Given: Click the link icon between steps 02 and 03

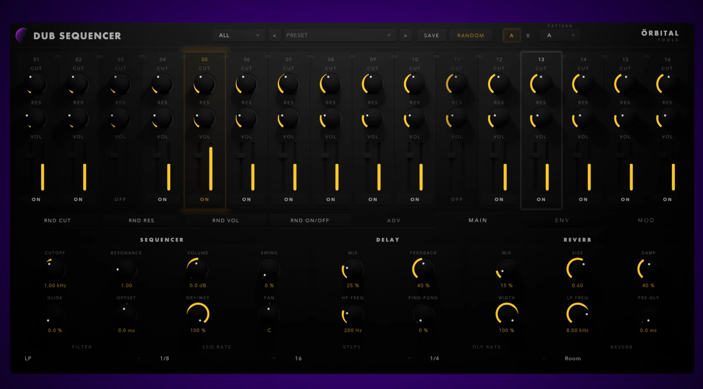Looking at the screenshot, I should point(100,57).
